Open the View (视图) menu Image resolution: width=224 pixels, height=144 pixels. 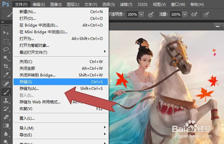(159, 4)
